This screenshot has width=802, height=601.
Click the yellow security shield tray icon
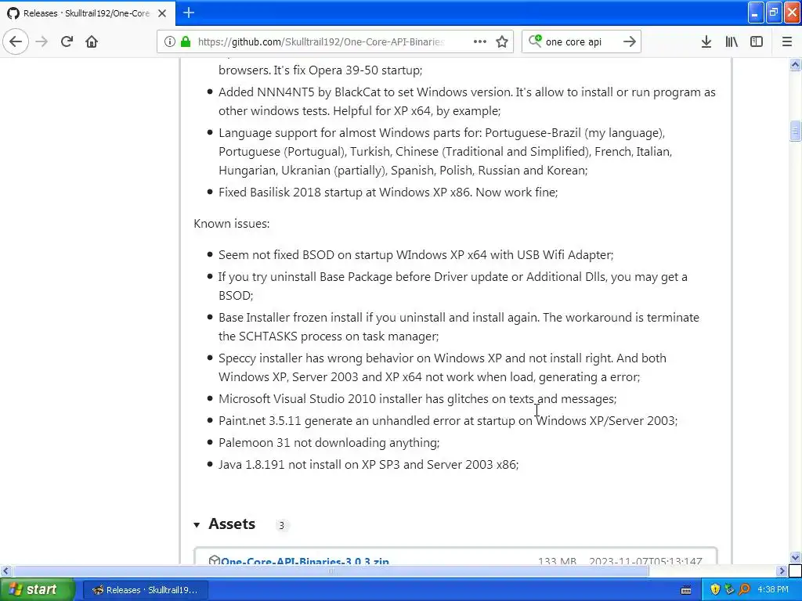pyautogui.click(x=715, y=590)
